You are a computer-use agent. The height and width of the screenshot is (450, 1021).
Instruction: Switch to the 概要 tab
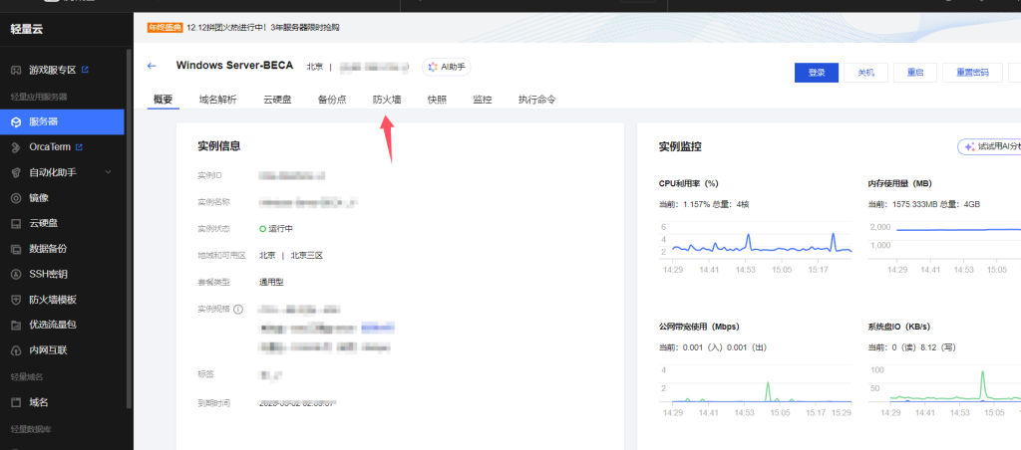[163, 100]
